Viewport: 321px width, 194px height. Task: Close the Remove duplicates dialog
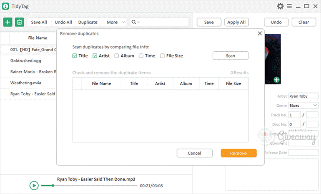coord(260,33)
